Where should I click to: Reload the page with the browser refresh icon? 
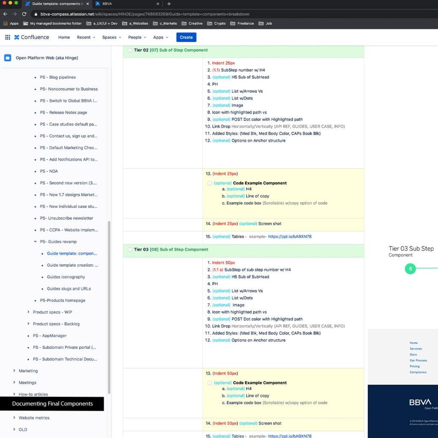24,14
